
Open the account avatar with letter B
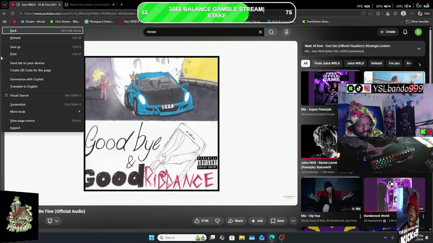(418, 32)
